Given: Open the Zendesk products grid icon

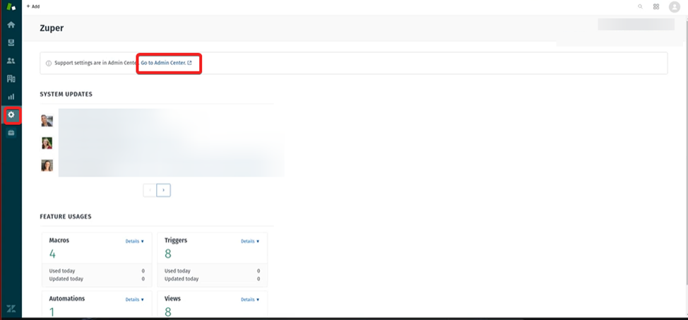Looking at the screenshot, I should (x=656, y=6).
